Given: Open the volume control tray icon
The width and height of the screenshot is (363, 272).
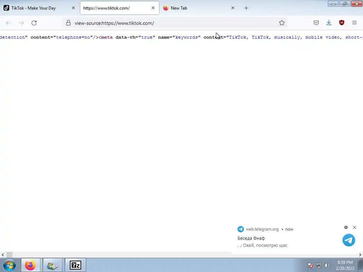Looking at the screenshot, I should 327,265.
